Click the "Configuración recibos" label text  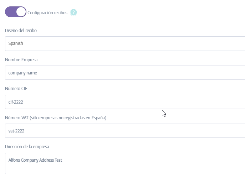(x=47, y=12)
